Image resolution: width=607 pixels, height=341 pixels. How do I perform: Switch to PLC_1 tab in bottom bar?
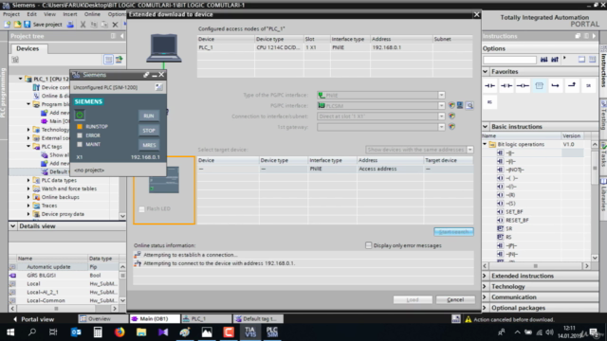[x=207, y=319]
